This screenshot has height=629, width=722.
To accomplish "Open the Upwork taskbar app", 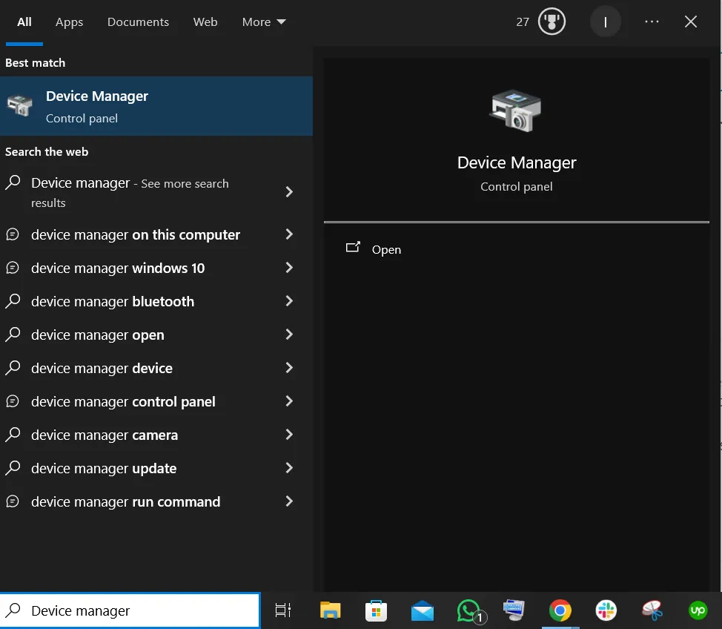I will [x=698, y=610].
